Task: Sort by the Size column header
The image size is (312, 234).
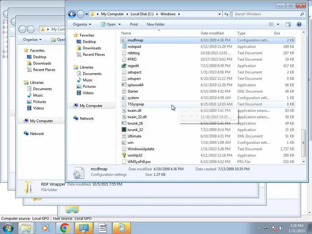Action: (x=277, y=33)
